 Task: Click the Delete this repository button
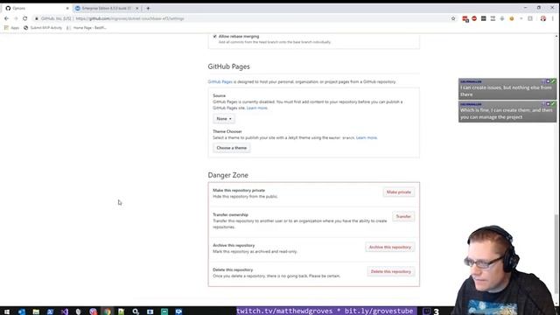pyautogui.click(x=391, y=271)
